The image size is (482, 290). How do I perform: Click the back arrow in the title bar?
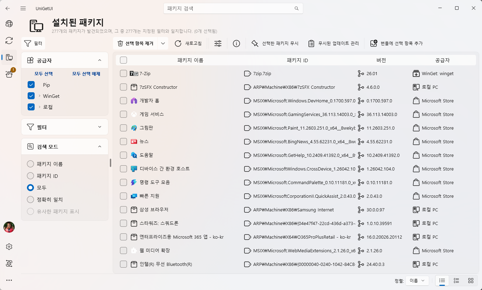tap(8, 8)
